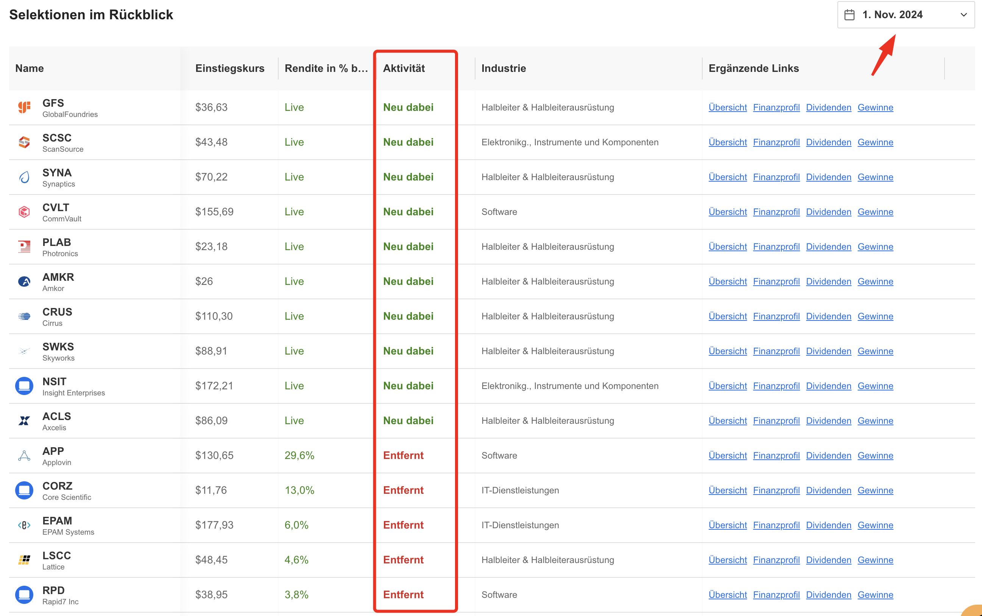982x616 pixels.
Task: Open Gewinne link for RPD
Action: pyautogui.click(x=875, y=595)
